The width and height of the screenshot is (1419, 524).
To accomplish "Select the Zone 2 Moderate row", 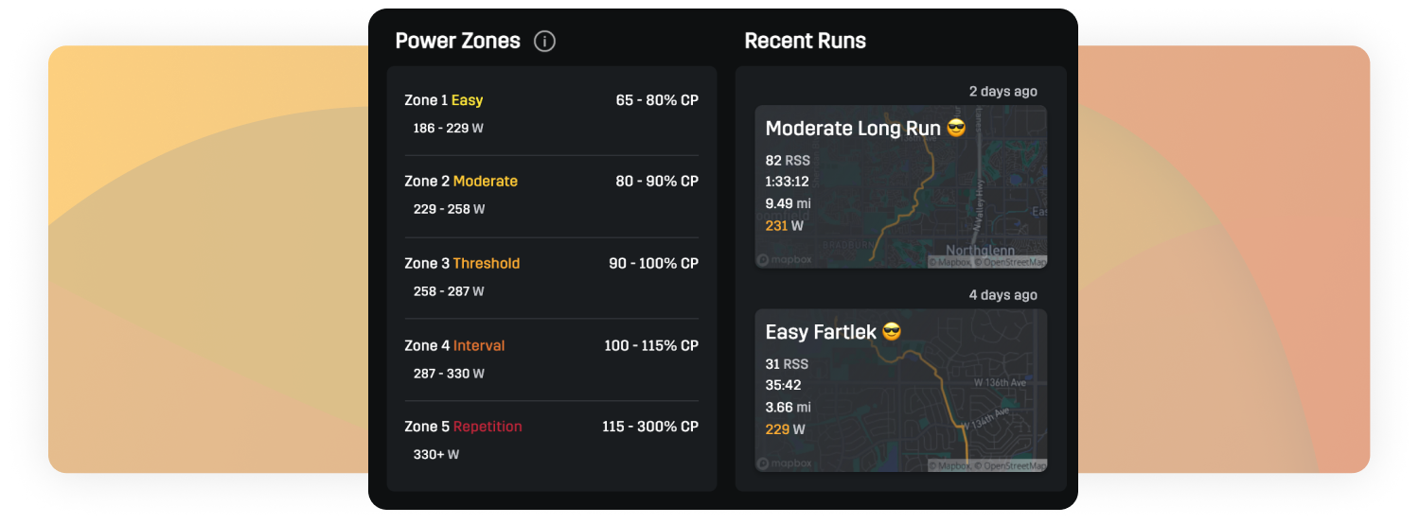I will 551,195.
